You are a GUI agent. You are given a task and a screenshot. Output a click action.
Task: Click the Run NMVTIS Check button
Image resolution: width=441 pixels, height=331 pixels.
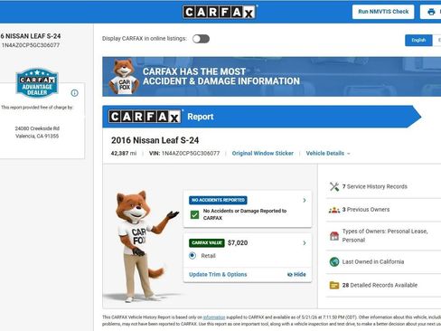coord(383,12)
